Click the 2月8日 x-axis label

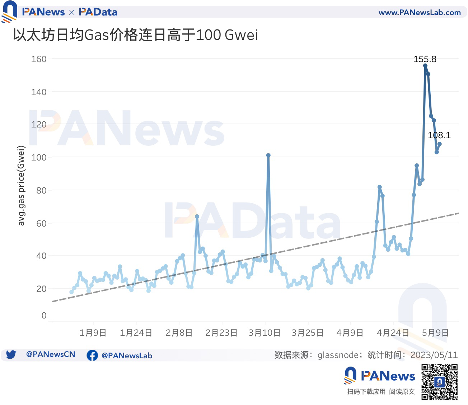(179, 332)
